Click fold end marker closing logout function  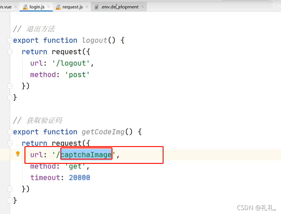pyautogui.click(x=10, y=98)
